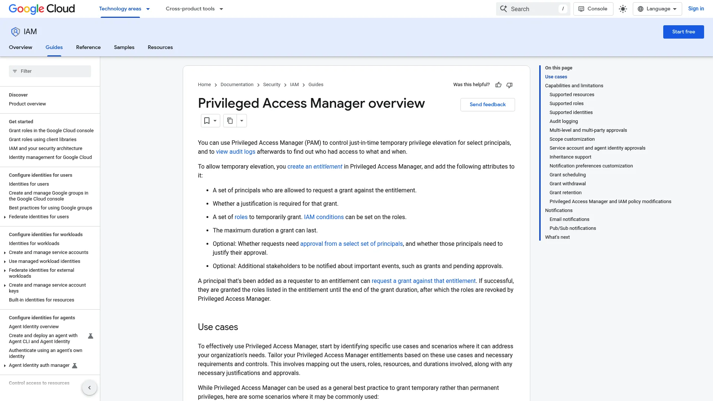
Task: Click the Sign in link
Action: click(x=696, y=9)
